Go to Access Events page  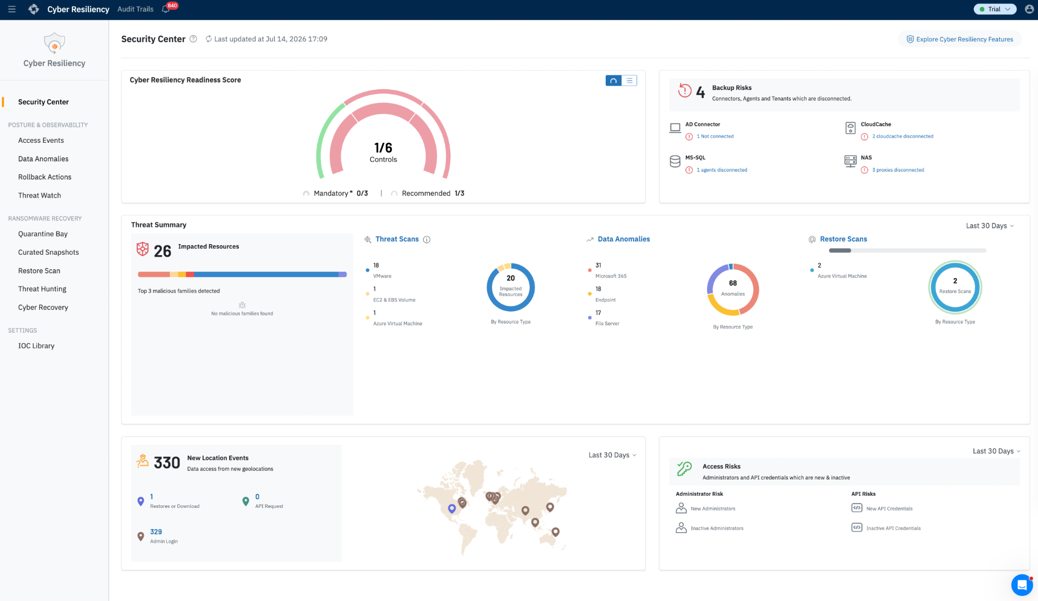[41, 140]
